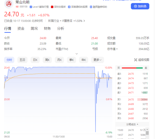The width and height of the screenshot is (155, 139).
Task: Click the 买4 price 24.67
Action: 131,114
